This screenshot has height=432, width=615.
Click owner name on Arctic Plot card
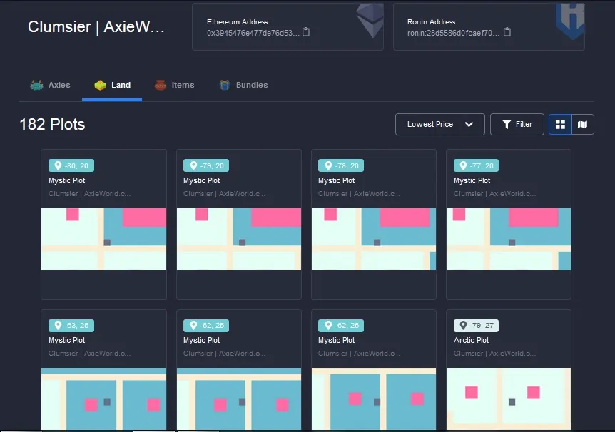tap(494, 354)
